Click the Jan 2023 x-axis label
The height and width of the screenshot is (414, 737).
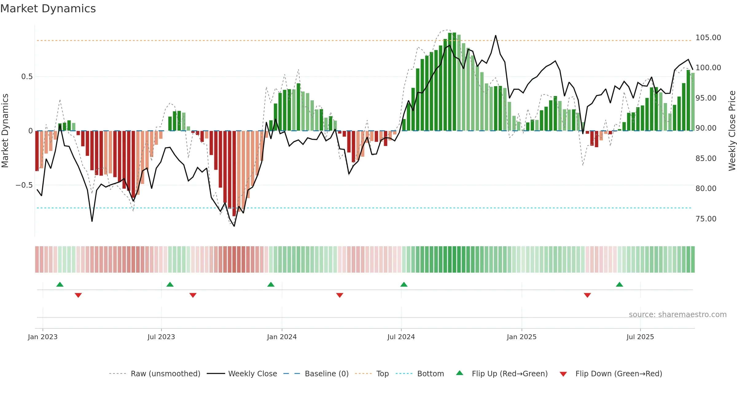(x=43, y=337)
